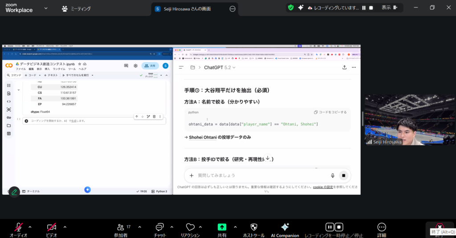Click the green 共有 share screen icon

pos(222,227)
